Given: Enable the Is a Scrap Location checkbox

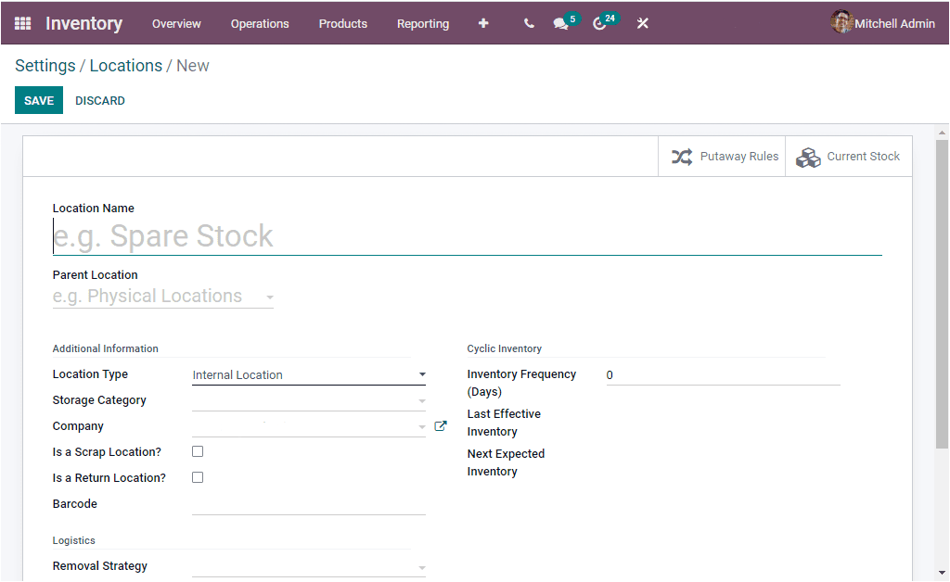Looking at the screenshot, I should coord(198,451).
